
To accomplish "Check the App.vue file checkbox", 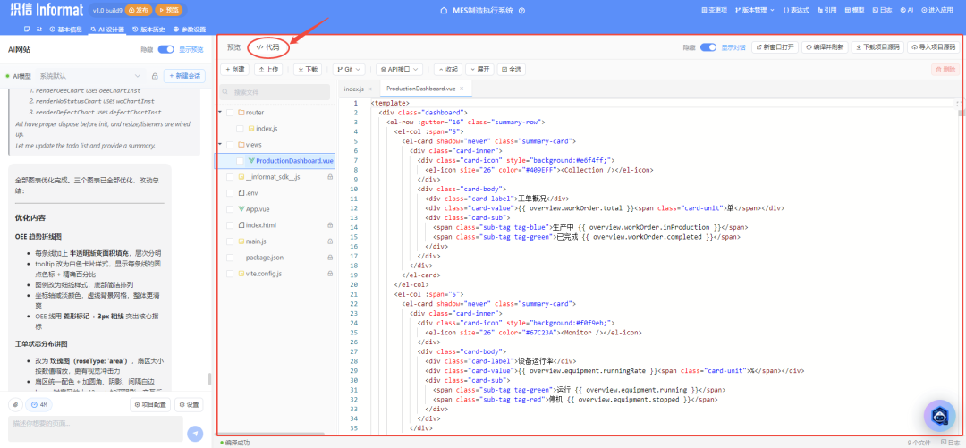I will 230,209.
